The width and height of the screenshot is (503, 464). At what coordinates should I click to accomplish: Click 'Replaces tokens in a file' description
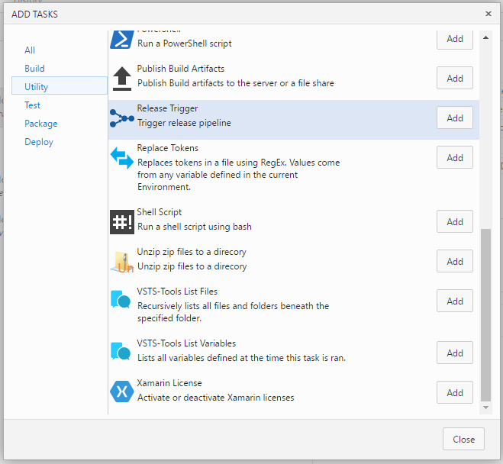click(x=239, y=175)
